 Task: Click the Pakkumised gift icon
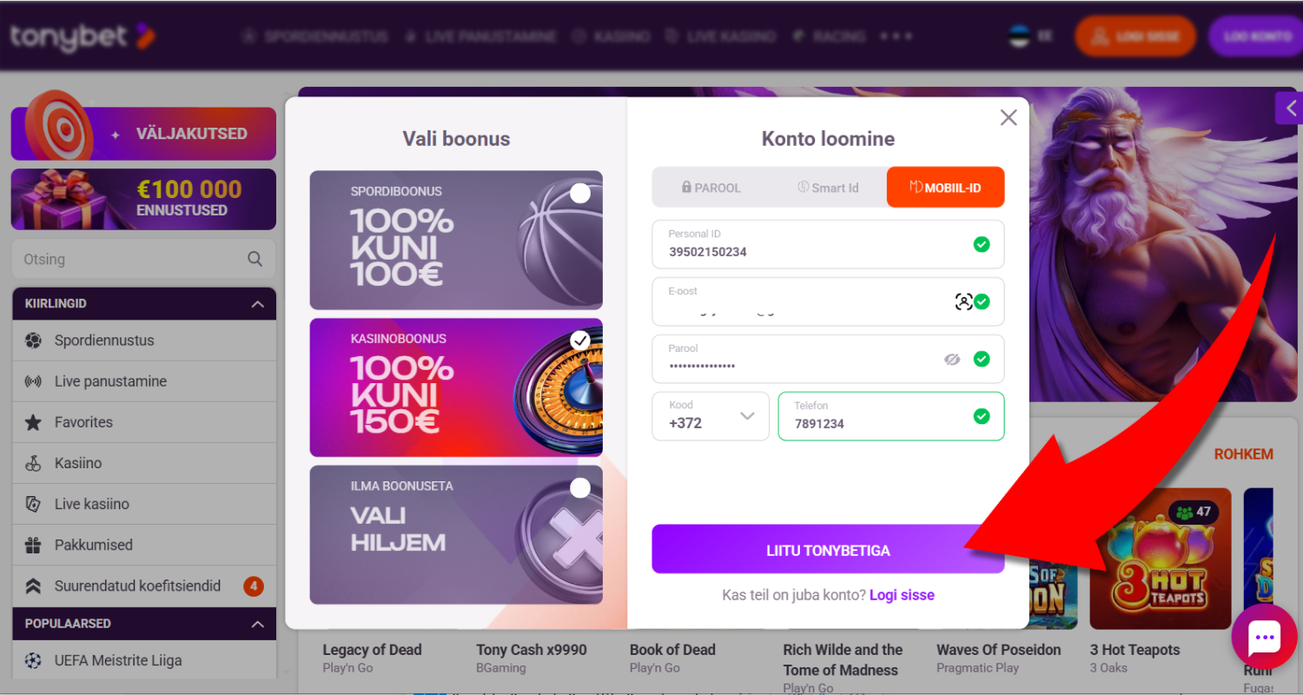[33, 546]
